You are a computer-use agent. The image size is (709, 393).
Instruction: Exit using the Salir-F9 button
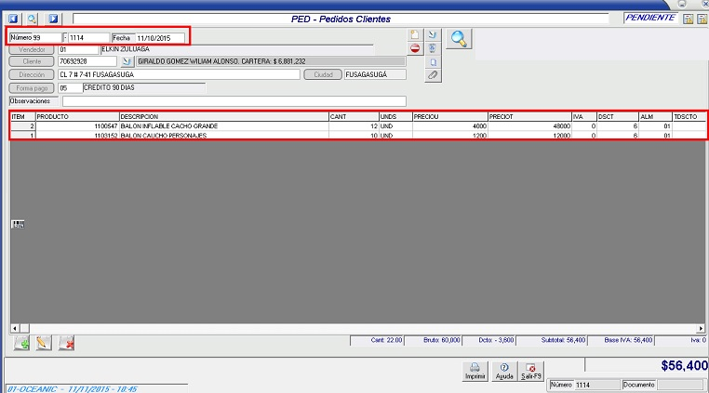[x=531, y=371]
